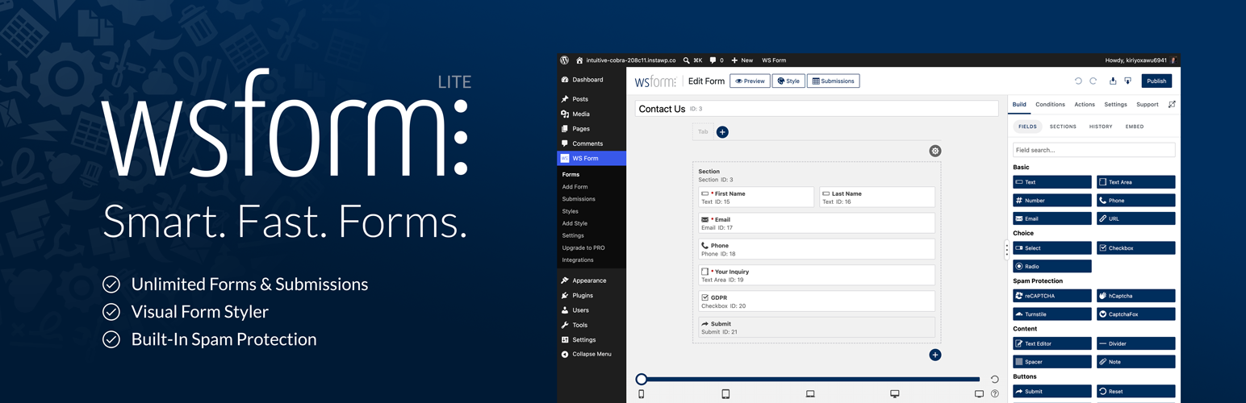Open the section settings gear icon
The image size is (1246, 403).
click(934, 151)
